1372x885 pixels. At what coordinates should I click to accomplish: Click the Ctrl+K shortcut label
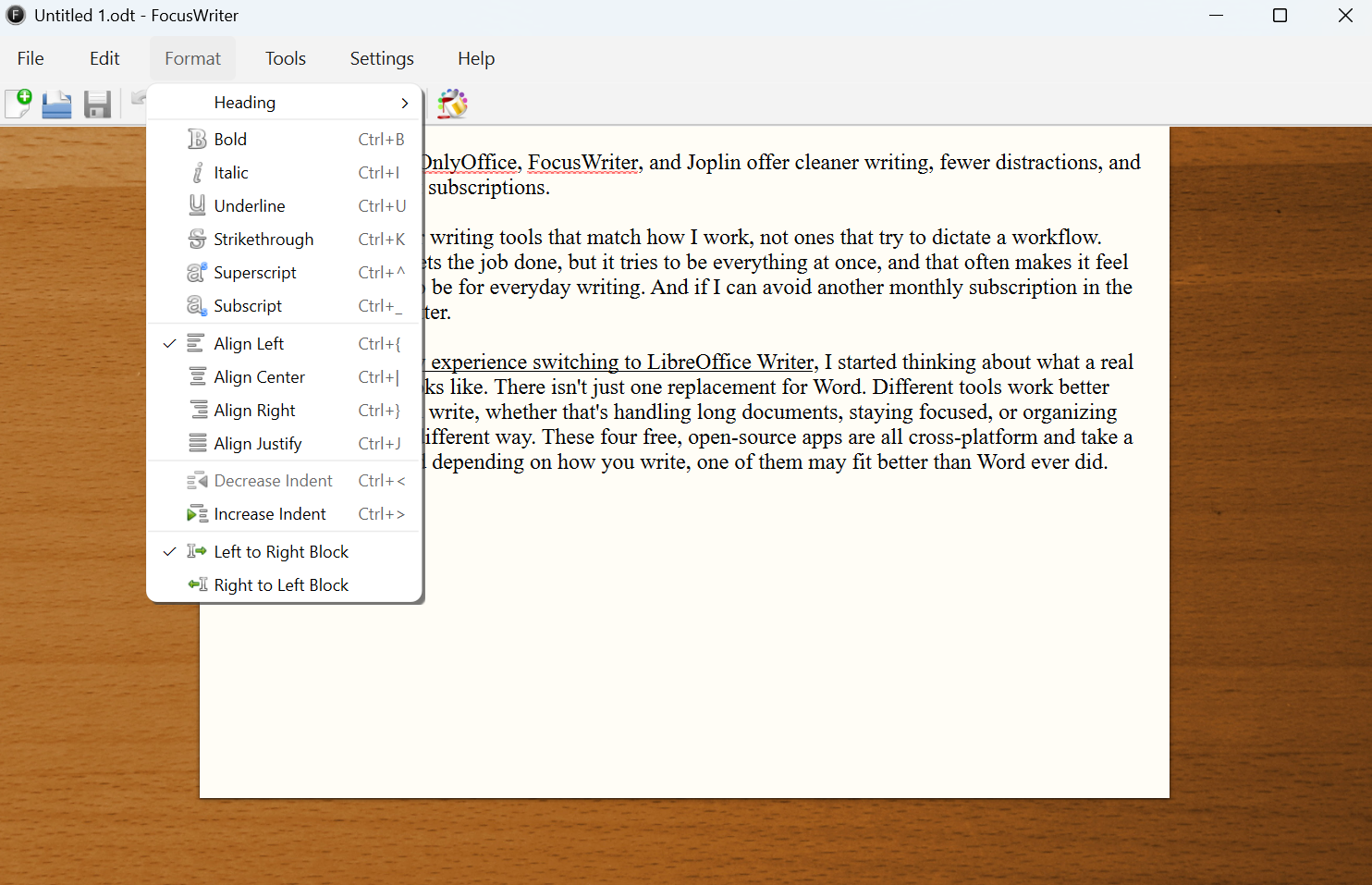click(381, 239)
